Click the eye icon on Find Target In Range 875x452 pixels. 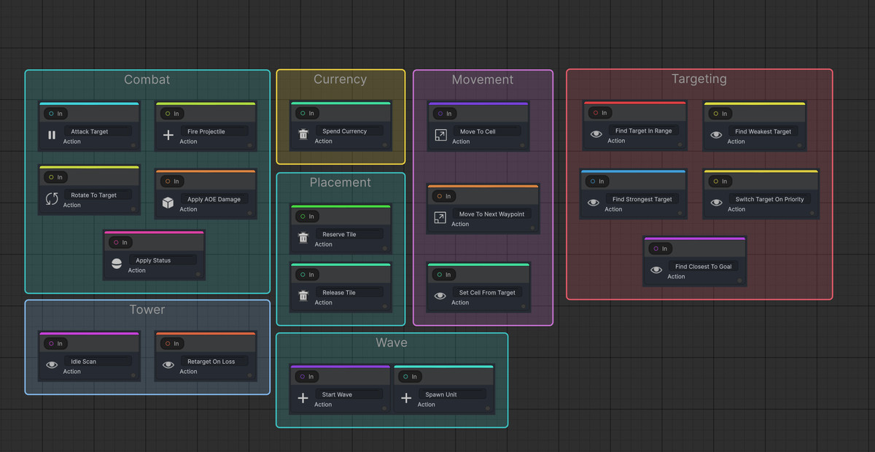click(x=596, y=134)
